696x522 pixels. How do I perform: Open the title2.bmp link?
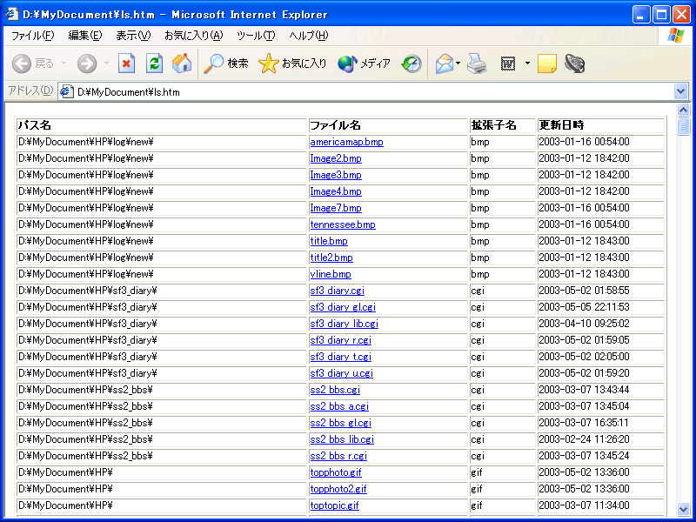point(331,258)
